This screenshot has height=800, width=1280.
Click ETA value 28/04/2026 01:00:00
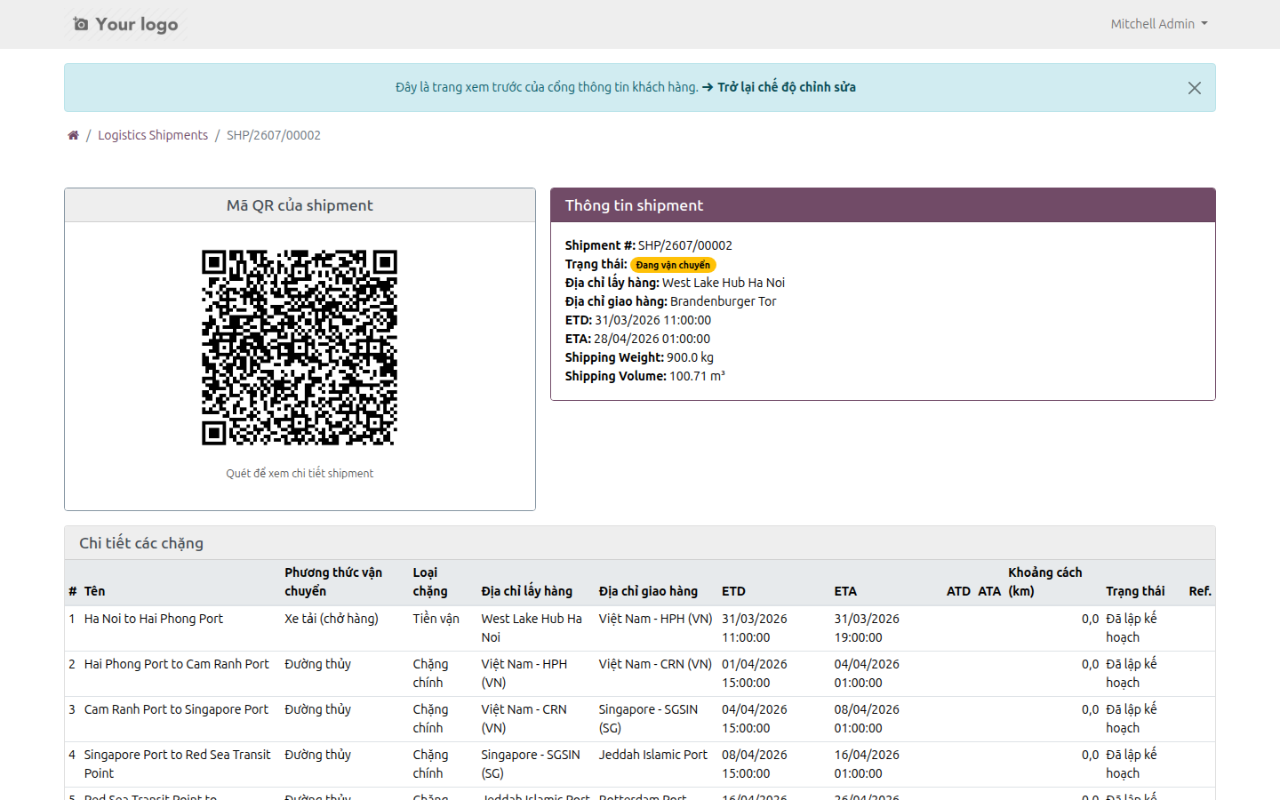pos(652,339)
